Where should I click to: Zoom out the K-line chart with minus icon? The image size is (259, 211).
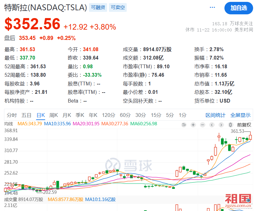(x=203, y=125)
